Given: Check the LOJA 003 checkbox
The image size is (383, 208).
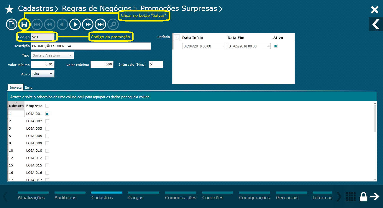Looking at the screenshot, I should (47, 128).
